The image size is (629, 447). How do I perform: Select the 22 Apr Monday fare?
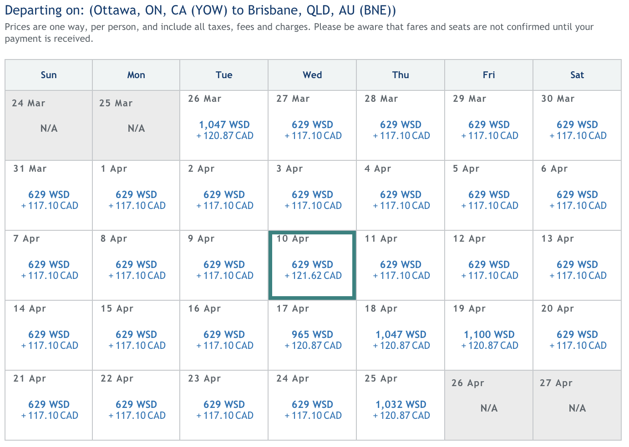click(x=136, y=405)
